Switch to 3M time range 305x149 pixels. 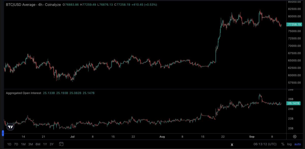click(31, 144)
